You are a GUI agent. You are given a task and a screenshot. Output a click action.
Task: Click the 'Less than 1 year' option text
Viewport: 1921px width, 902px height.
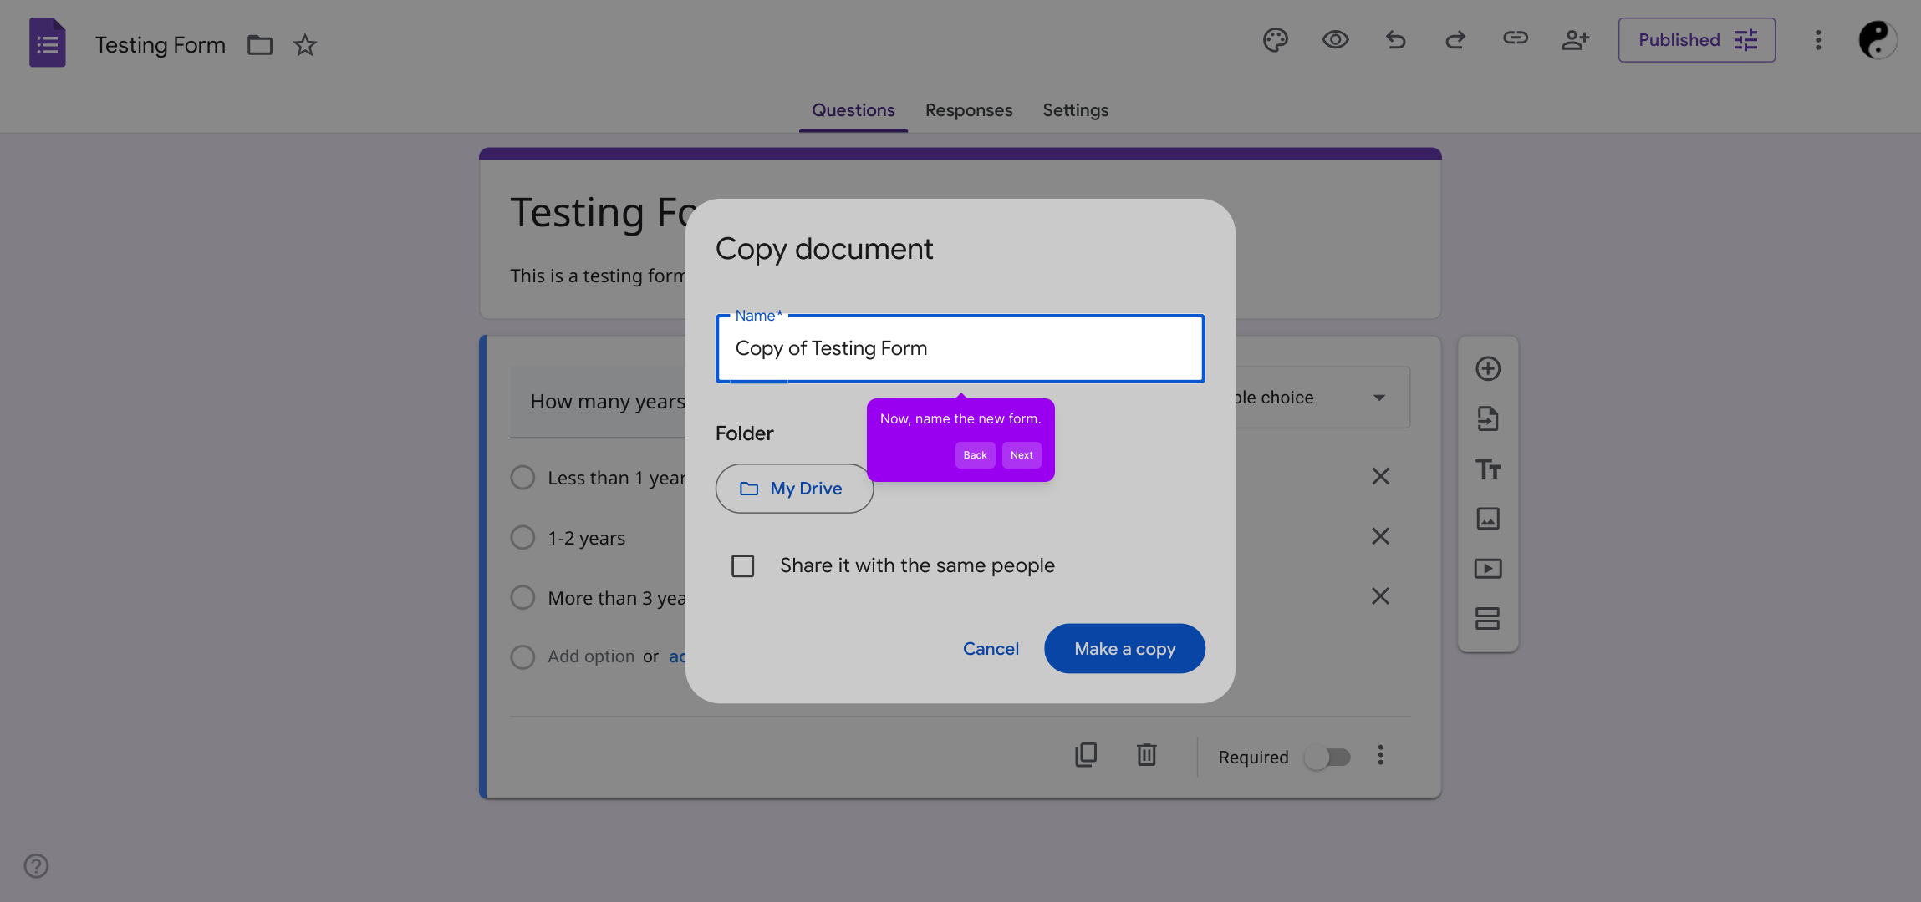616,478
